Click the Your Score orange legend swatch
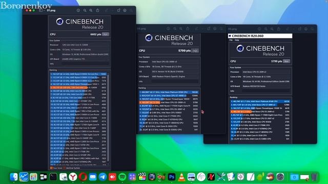 [51, 168]
